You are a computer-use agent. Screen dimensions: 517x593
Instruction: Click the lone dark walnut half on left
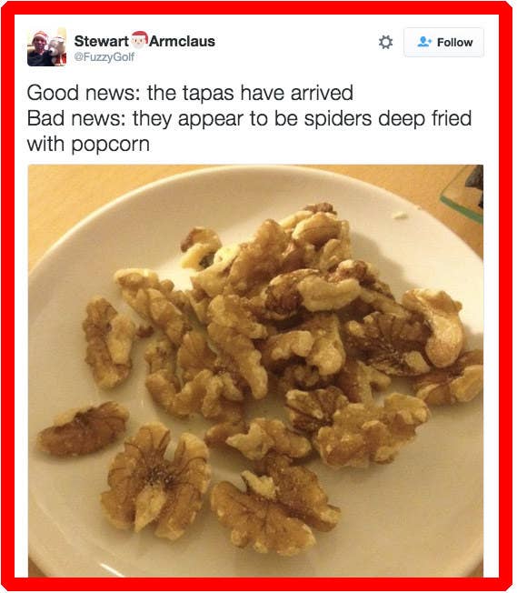pyautogui.click(x=83, y=428)
